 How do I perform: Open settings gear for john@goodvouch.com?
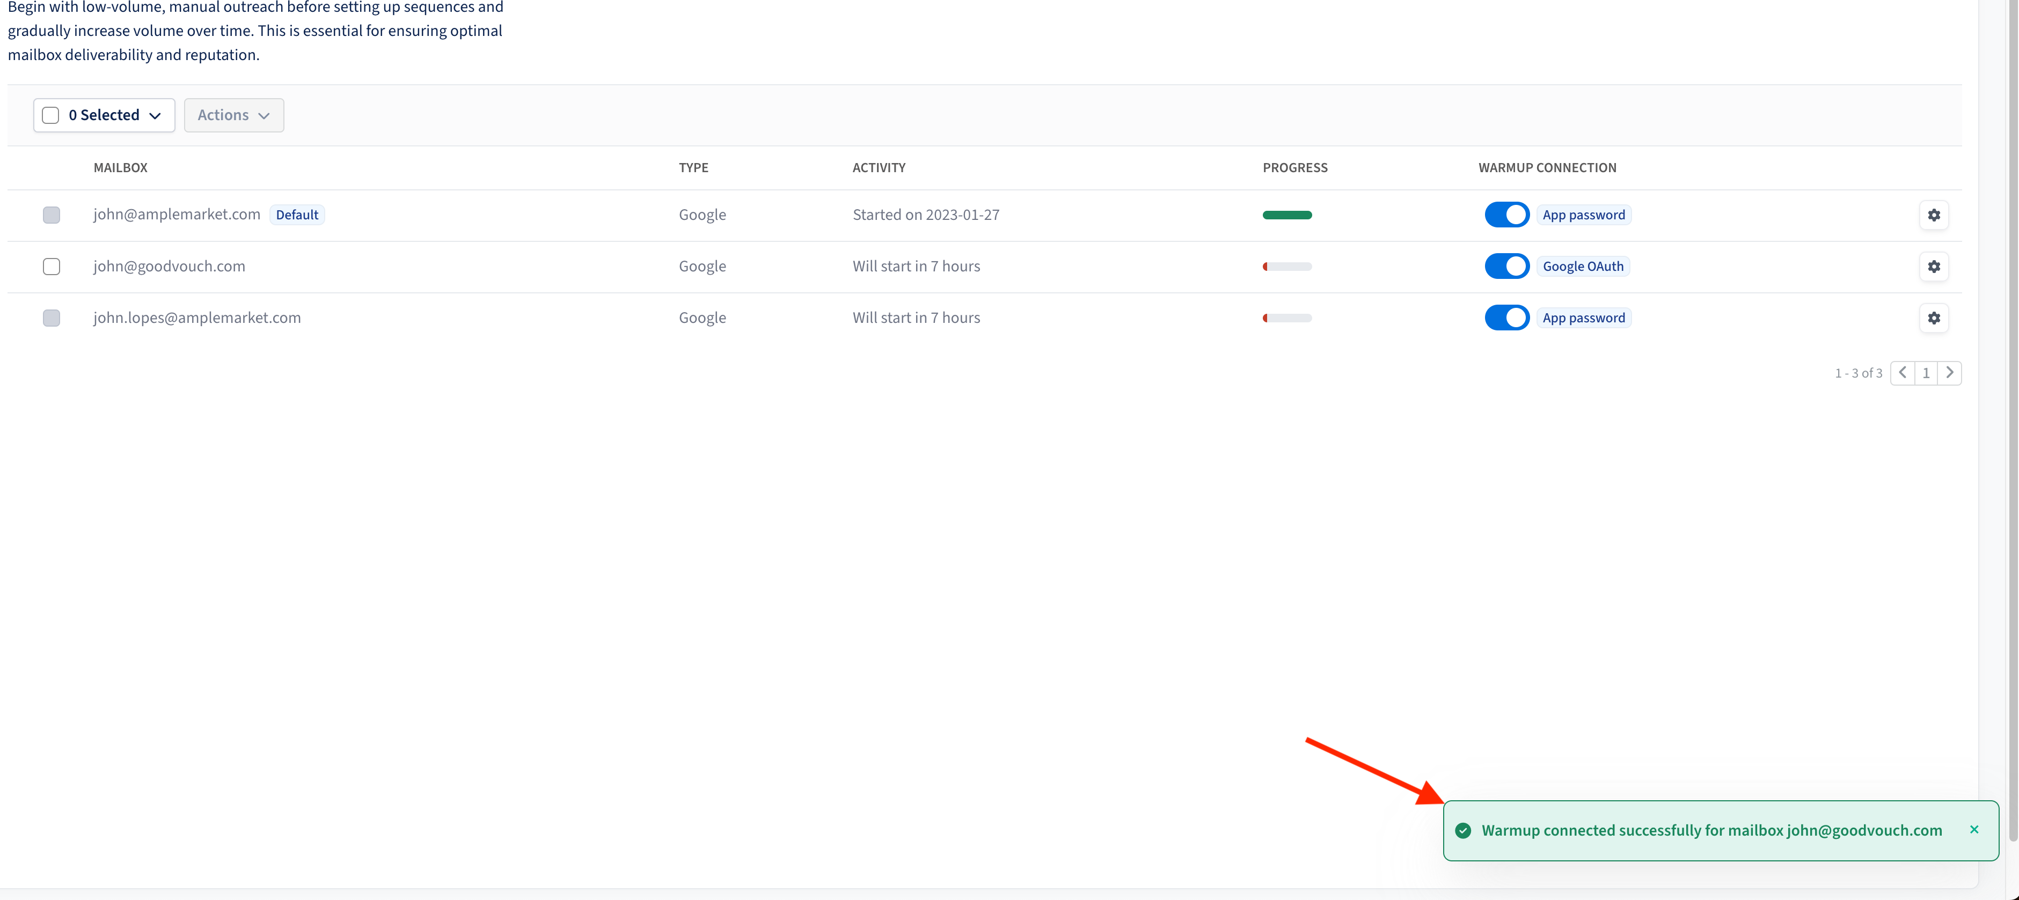tap(1934, 267)
